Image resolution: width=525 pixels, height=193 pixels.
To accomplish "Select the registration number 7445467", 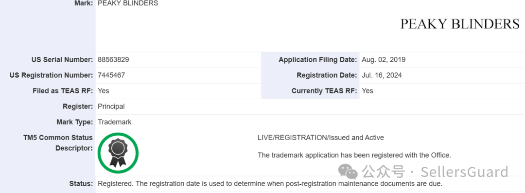I will pyautogui.click(x=111, y=75).
